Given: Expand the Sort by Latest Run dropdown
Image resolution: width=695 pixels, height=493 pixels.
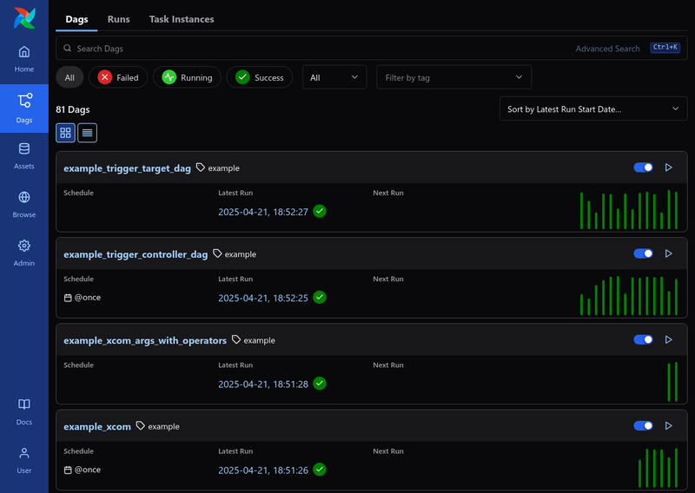Looking at the screenshot, I should pyautogui.click(x=592, y=109).
